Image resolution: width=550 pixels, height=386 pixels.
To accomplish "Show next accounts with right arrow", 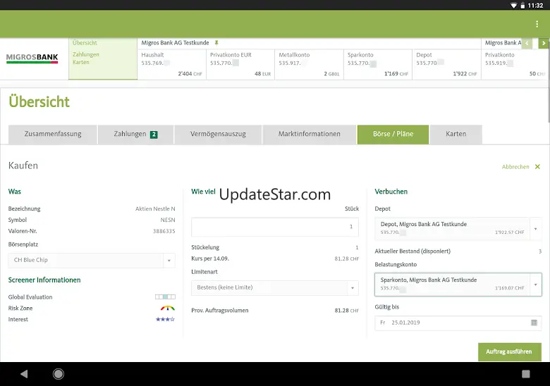I will [x=544, y=43].
